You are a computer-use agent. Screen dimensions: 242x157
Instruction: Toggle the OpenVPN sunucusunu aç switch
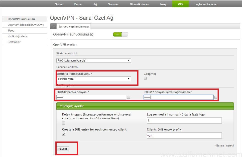121,34
